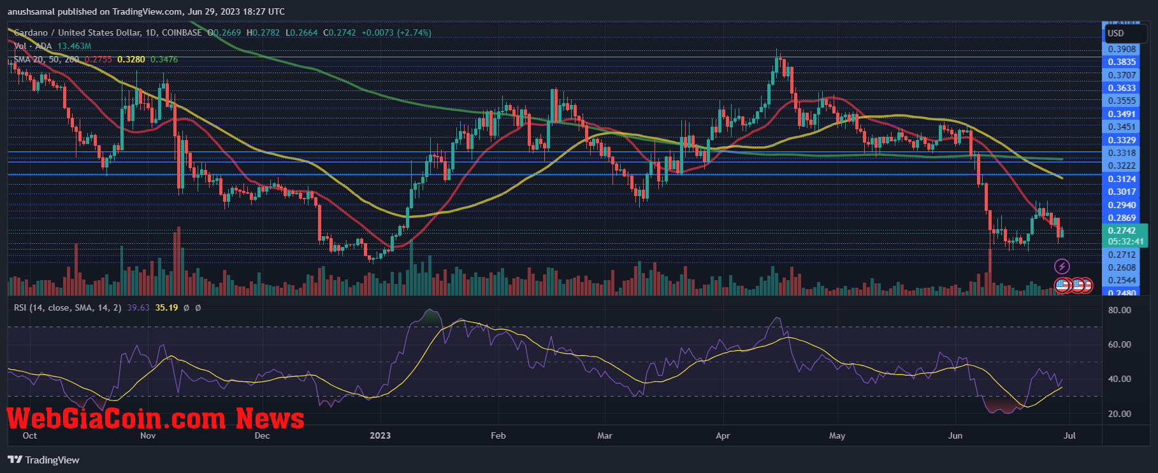Click the publication line by anushsamal
The width and height of the screenshot is (1158, 473).
tap(147, 11)
